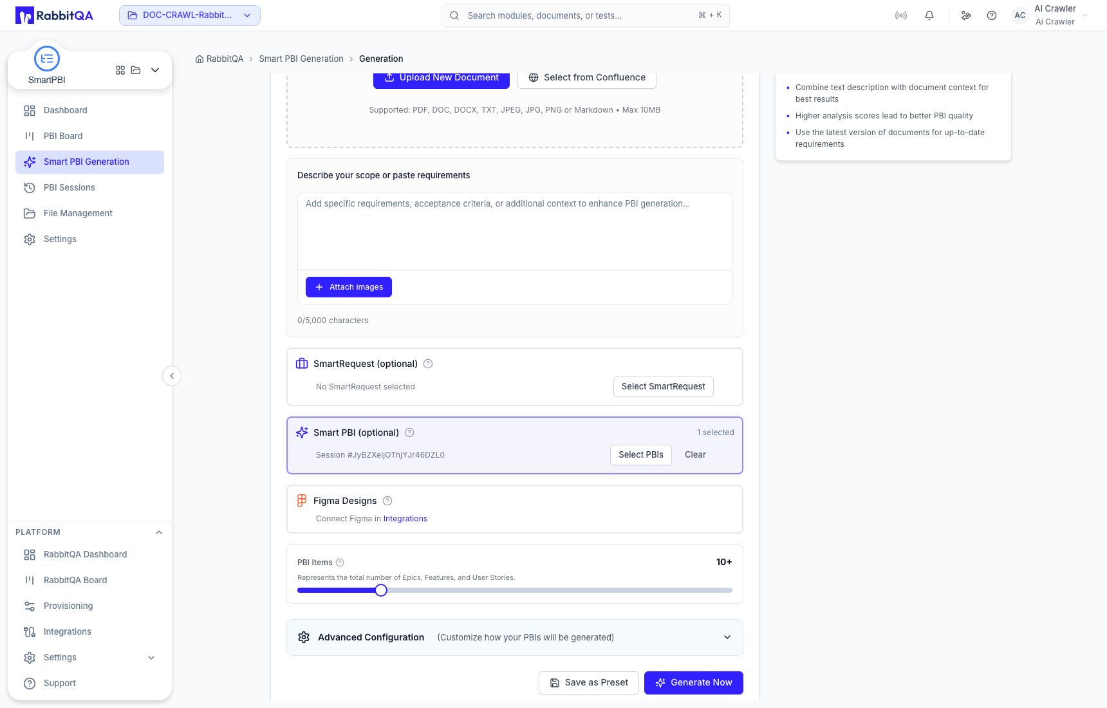Image resolution: width=1107 pixels, height=708 pixels.
Task: Click the unfilled PBI Items slider track
Action: [x=560, y=590]
